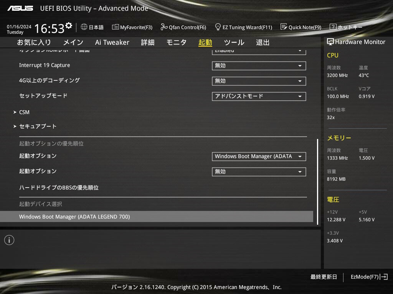Open partially hidden Enabled dropdown at top
Viewport: 393px width, 294px height.
pyautogui.click(x=259, y=52)
